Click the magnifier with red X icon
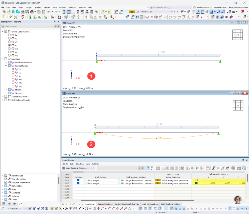 point(242,11)
